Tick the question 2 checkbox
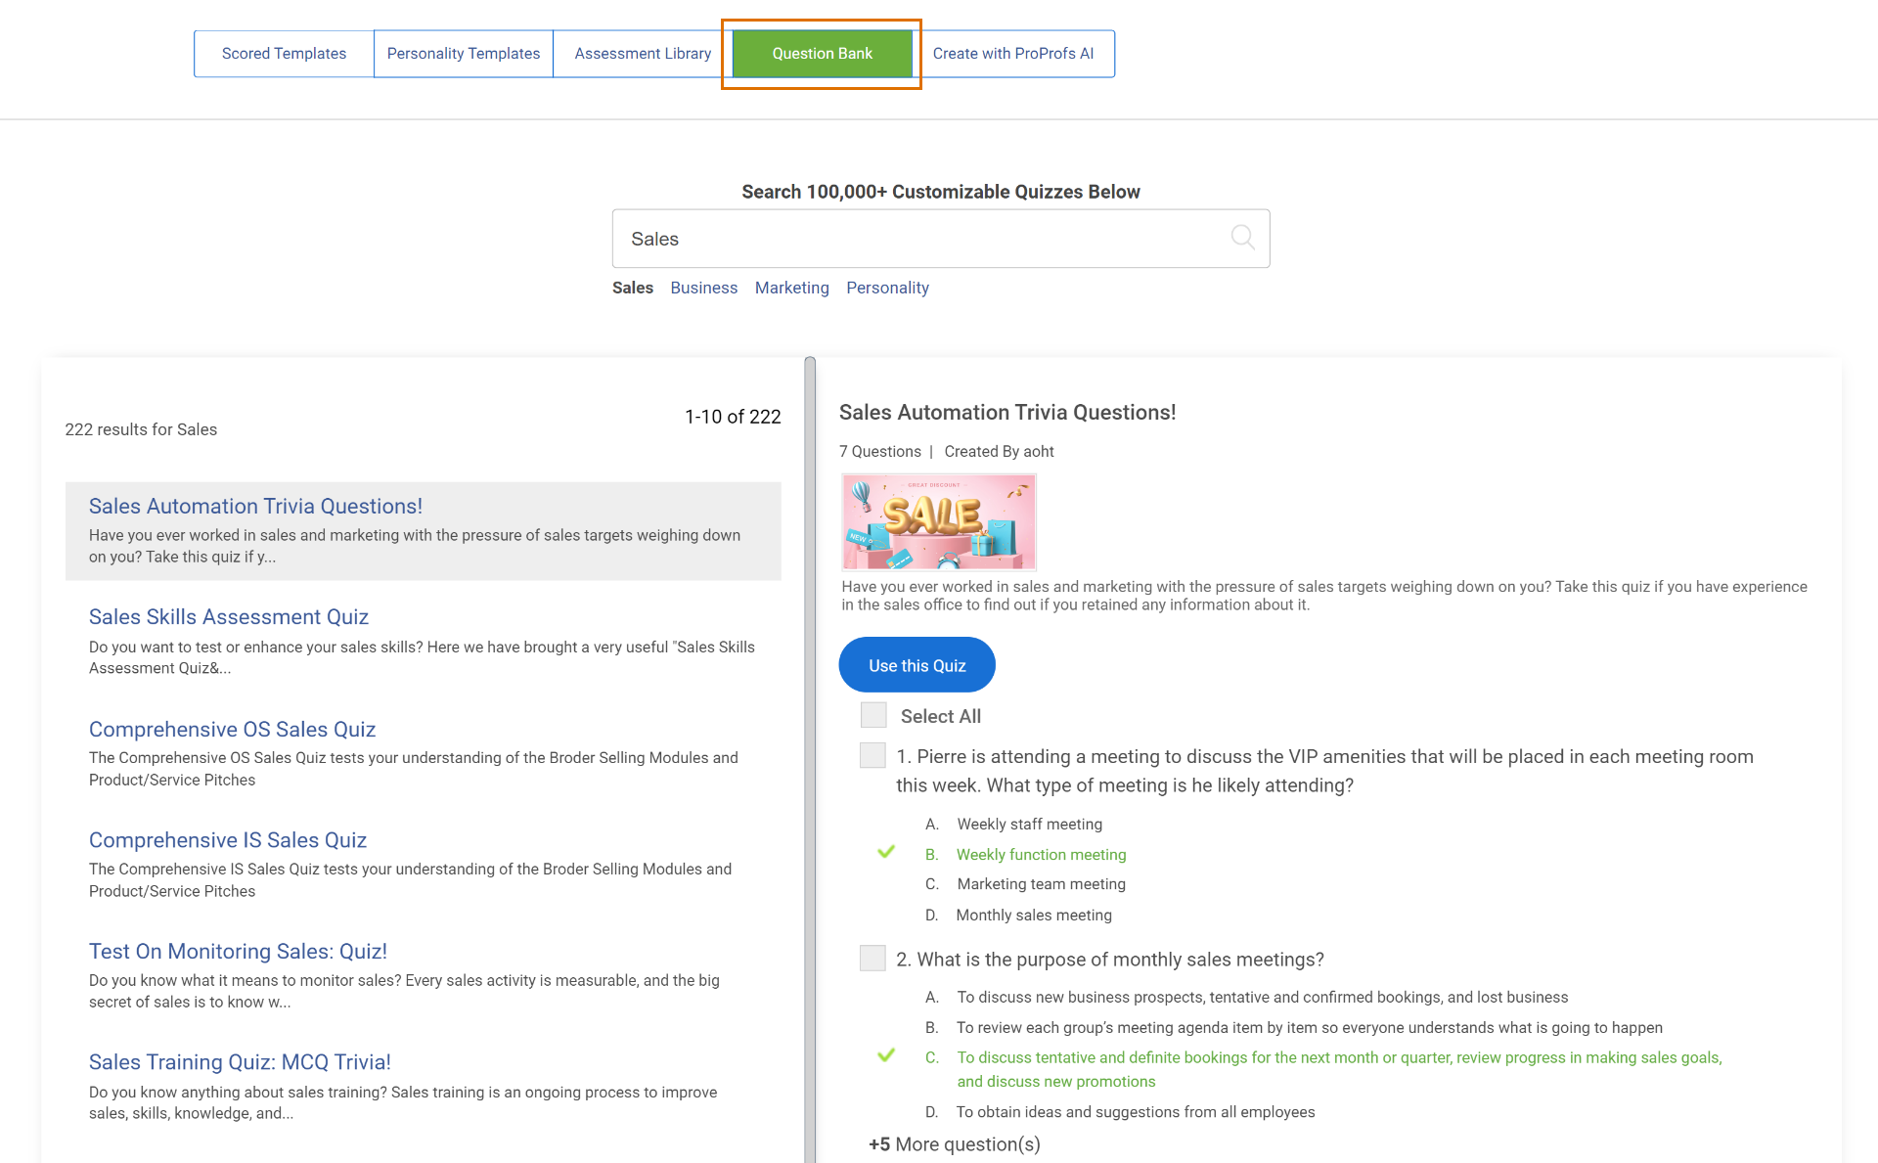 pyautogui.click(x=872, y=959)
